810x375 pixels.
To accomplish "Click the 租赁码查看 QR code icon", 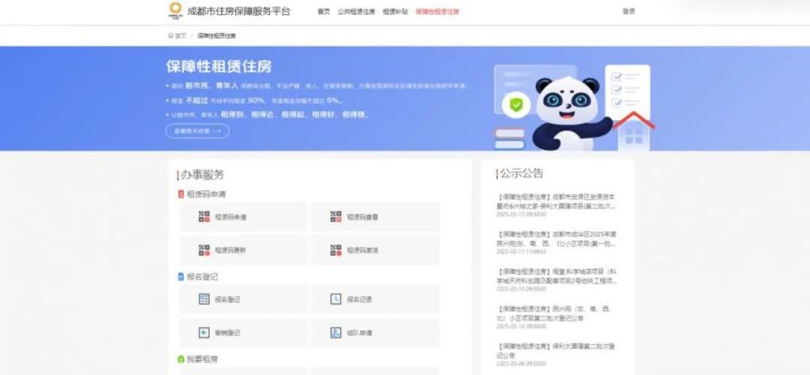I will coord(336,217).
